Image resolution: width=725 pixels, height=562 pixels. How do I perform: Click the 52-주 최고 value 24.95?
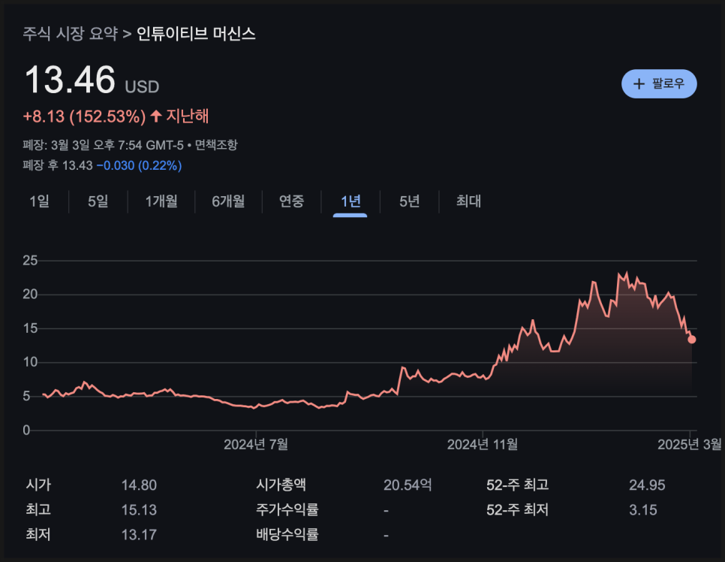647,485
